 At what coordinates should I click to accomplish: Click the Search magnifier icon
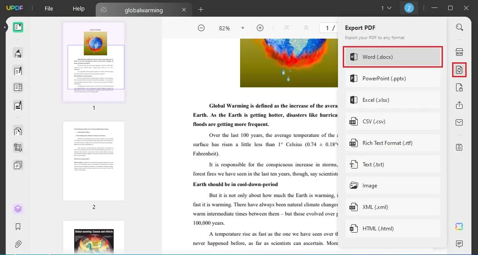click(x=460, y=27)
